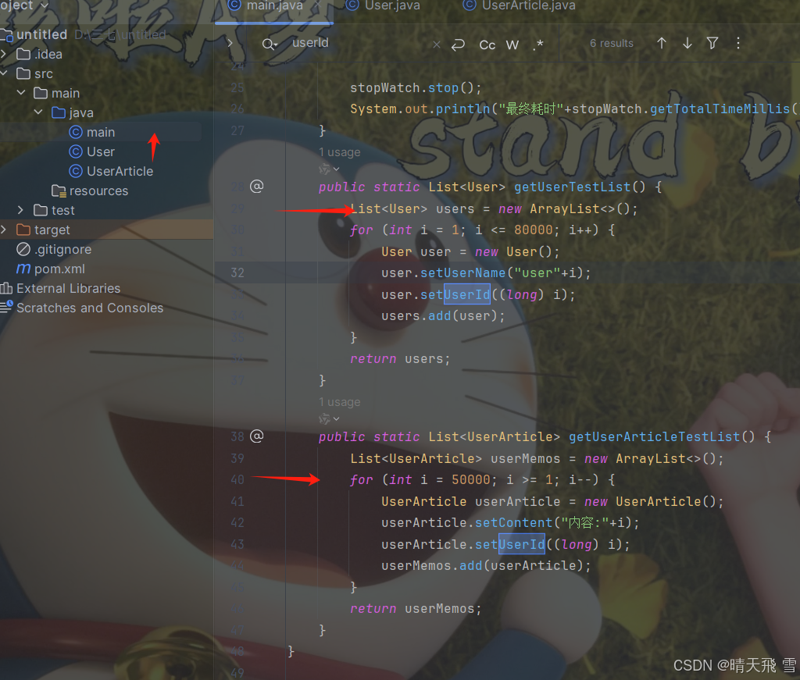
Task: Insert new line in search field
Action: tap(458, 45)
